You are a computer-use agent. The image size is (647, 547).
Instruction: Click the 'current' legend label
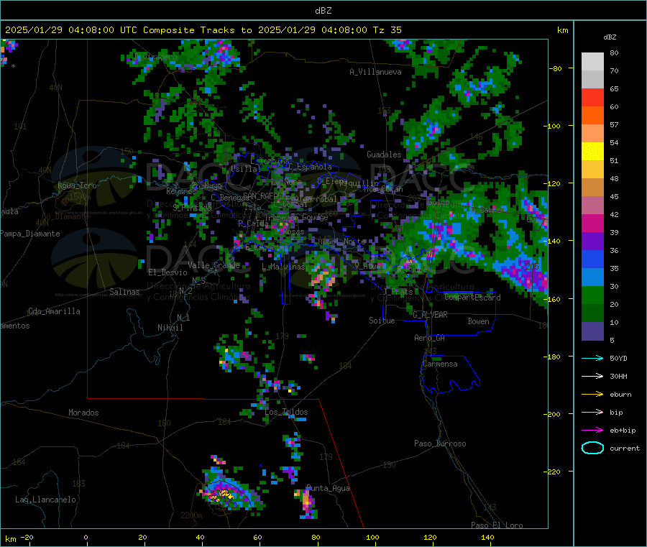coord(625,449)
